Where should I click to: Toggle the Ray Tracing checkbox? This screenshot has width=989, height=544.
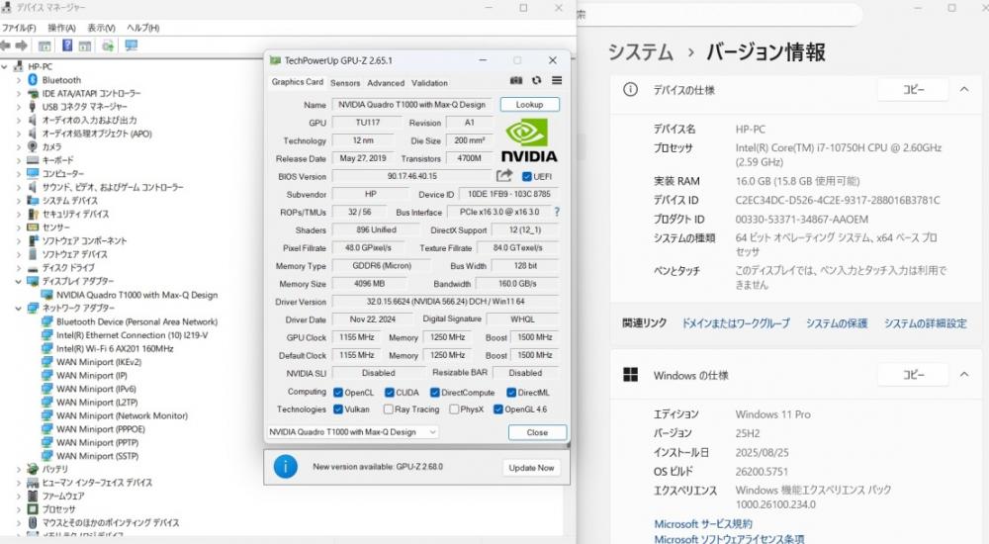pyautogui.click(x=389, y=409)
